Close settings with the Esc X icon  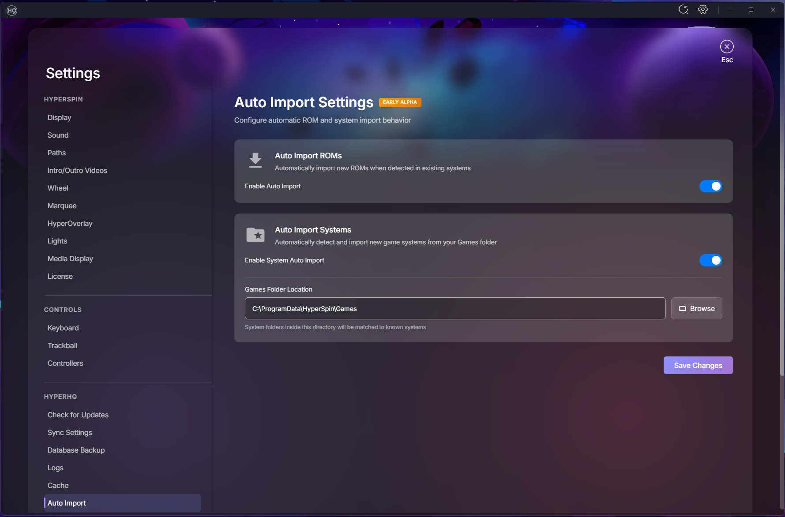[727, 47]
